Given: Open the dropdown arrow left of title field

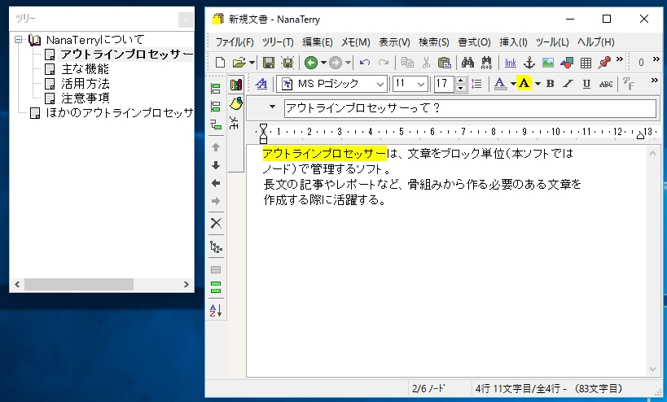Looking at the screenshot, I should point(272,107).
